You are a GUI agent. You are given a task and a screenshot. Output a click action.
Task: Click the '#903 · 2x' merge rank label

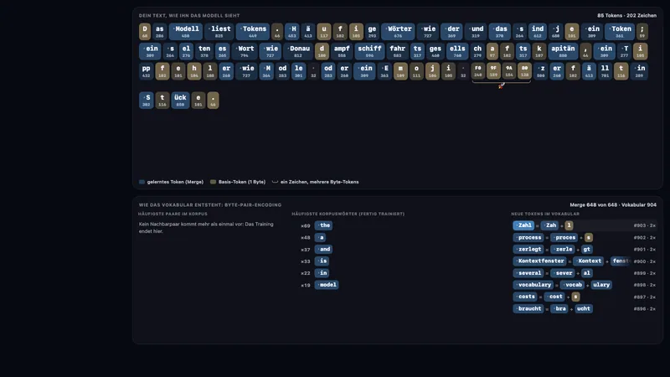pyautogui.click(x=645, y=225)
